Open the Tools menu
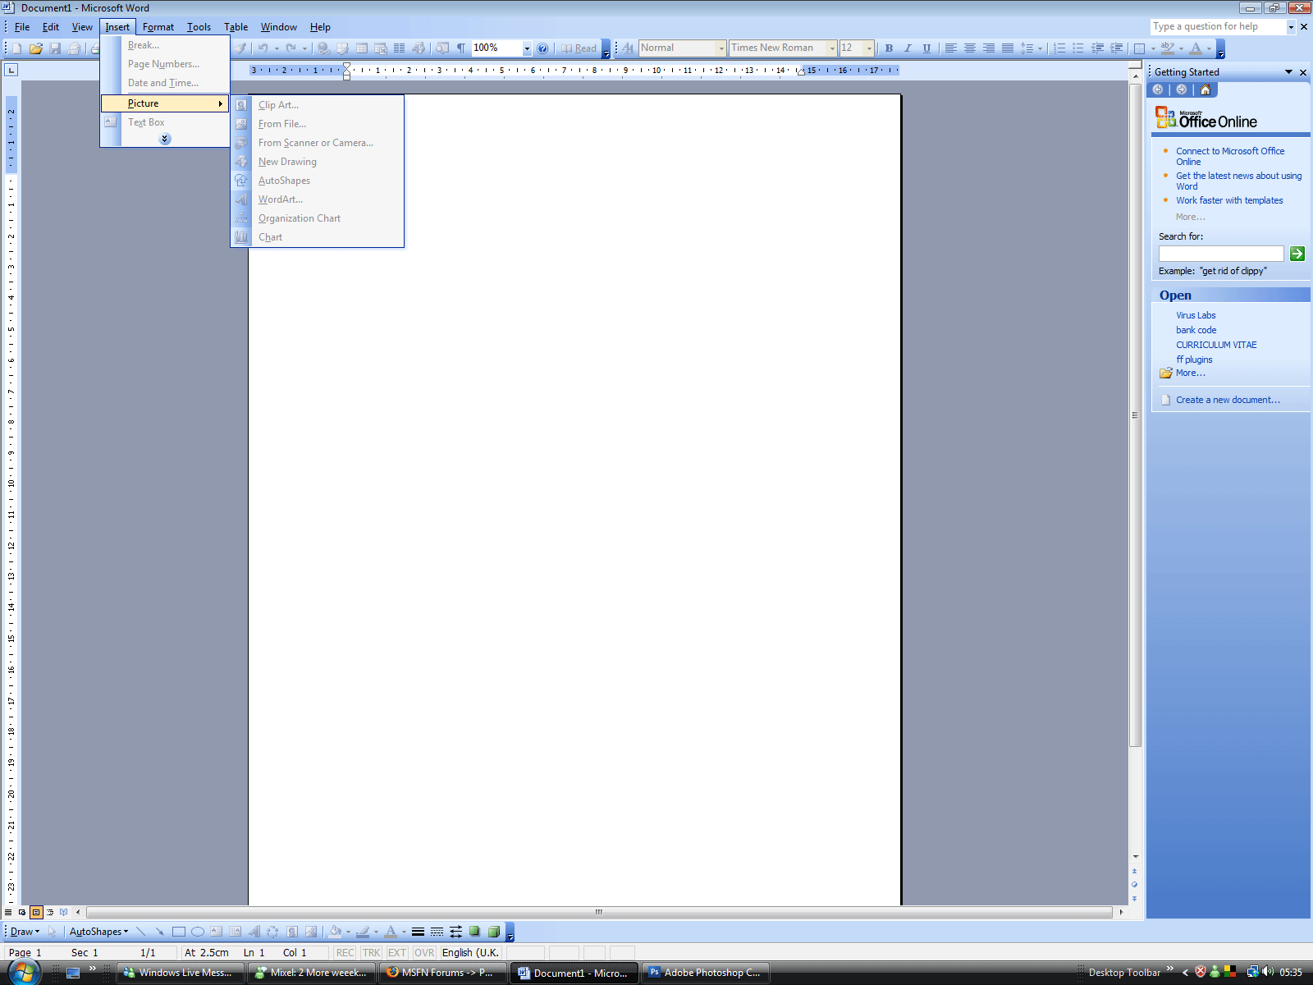The width and height of the screenshot is (1313, 985). tap(199, 27)
